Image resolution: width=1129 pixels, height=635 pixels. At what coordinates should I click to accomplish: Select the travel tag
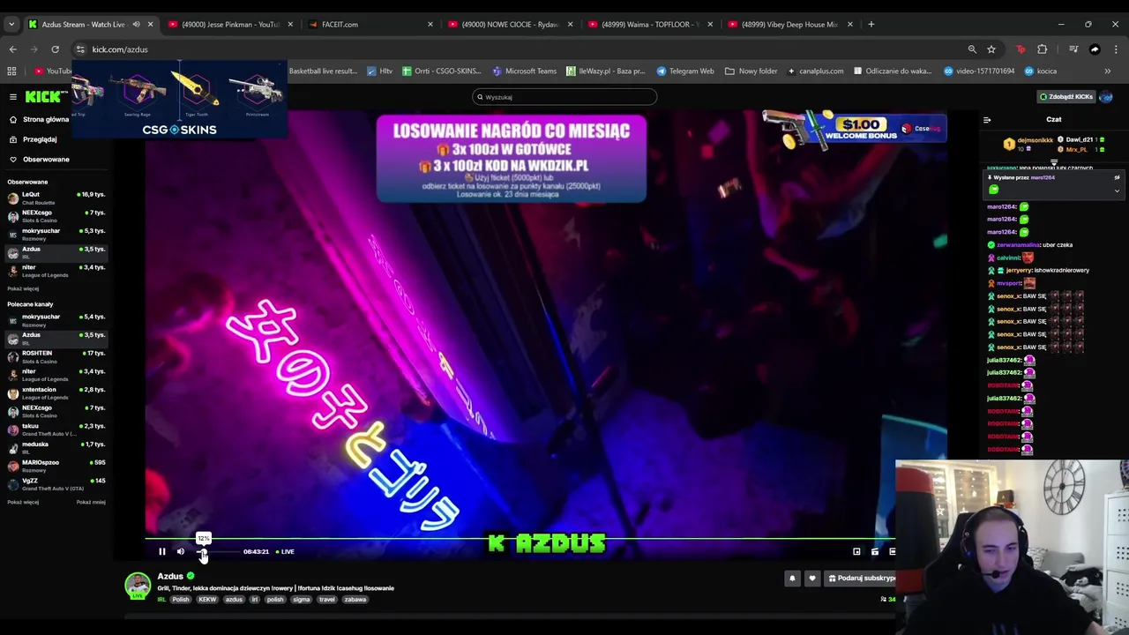327,600
